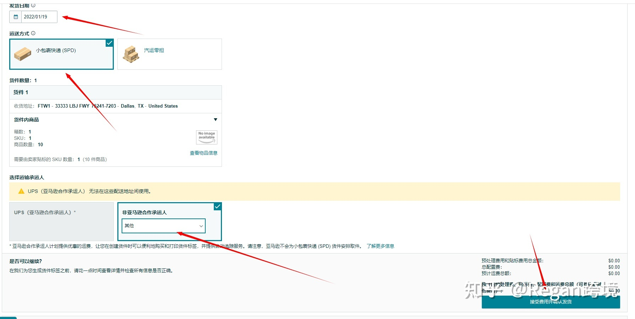Screen dimensions: 635x319
Task: Select 非亚马逊合作承运人 carrier option
Action: pyautogui.click(x=169, y=222)
